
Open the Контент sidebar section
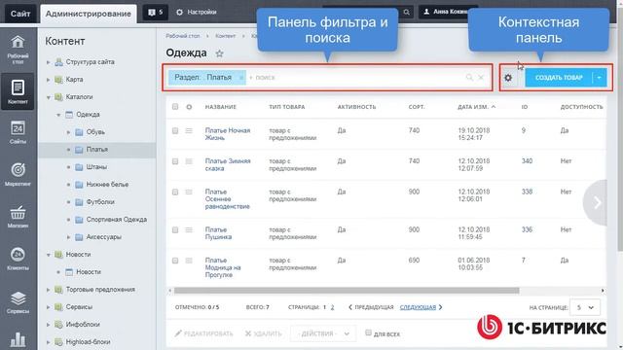point(18,90)
